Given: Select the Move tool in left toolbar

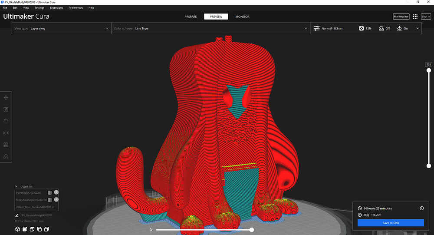Looking at the screenshot, I should point(6,98).
